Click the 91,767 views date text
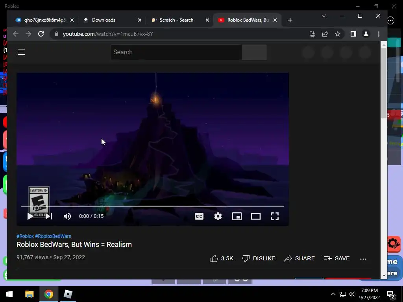The height and width of the screenshot is (302, 403). pyautogui.click(x=51, y=257)
